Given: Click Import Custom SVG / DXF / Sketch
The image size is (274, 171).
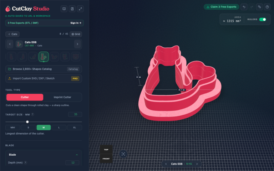Looking at the screenshot, I should coord(44,78).
